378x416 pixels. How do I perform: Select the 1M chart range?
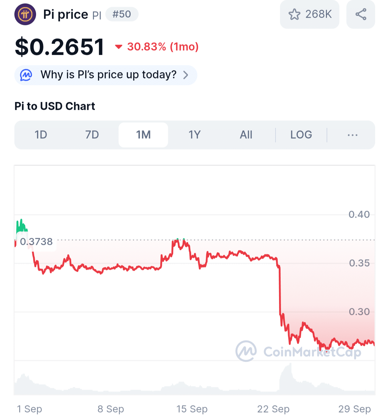[x=143, y=135]
